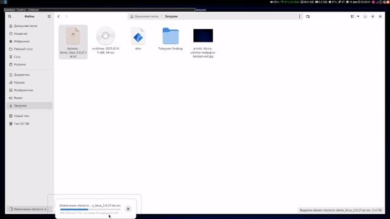390x219 pixels.
Task: Open Недавние in the sidebar
Action: [29, 33]
